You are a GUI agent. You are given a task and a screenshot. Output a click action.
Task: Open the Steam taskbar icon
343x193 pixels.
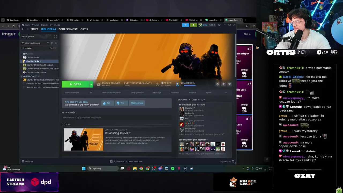pos(191,169)
